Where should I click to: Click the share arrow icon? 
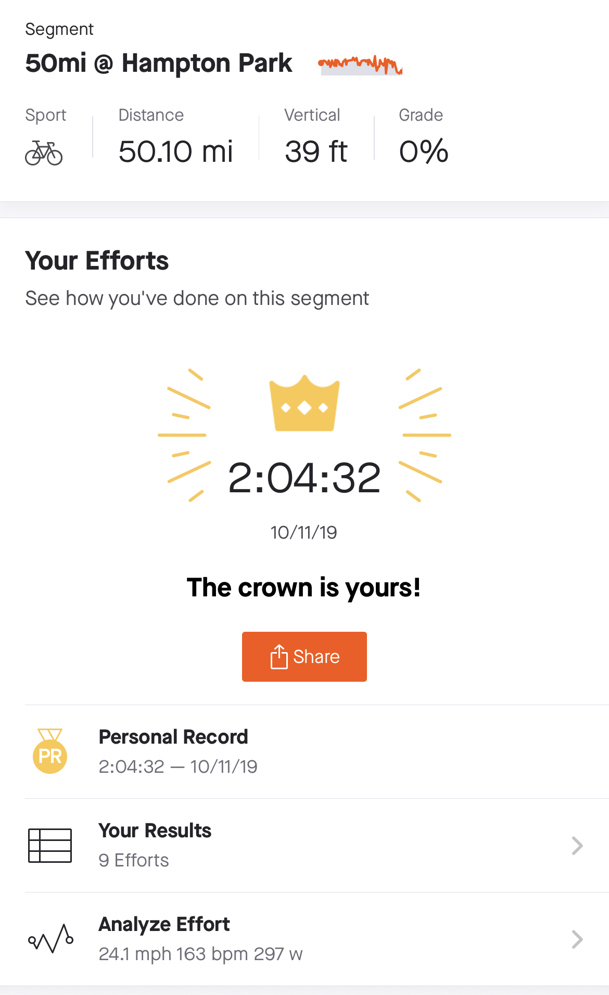click(279, 656)
